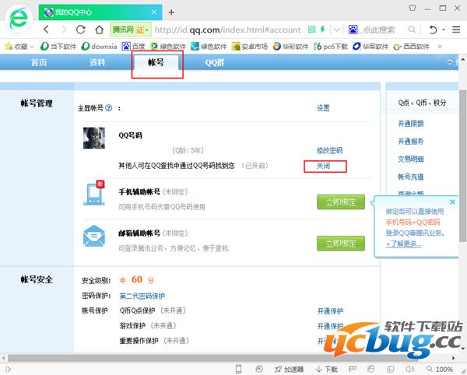Click 立即绑定 for 手机辅助帐号

tap(341, 202)
